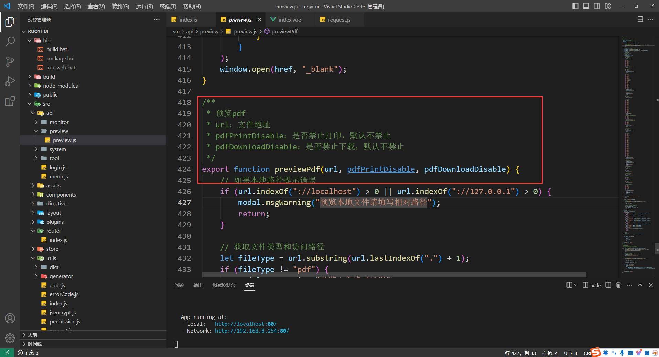The width and height of the screenshot is (659, 357).
Task: Switch to the request.js editor tab
Action: tap(339, 20)
